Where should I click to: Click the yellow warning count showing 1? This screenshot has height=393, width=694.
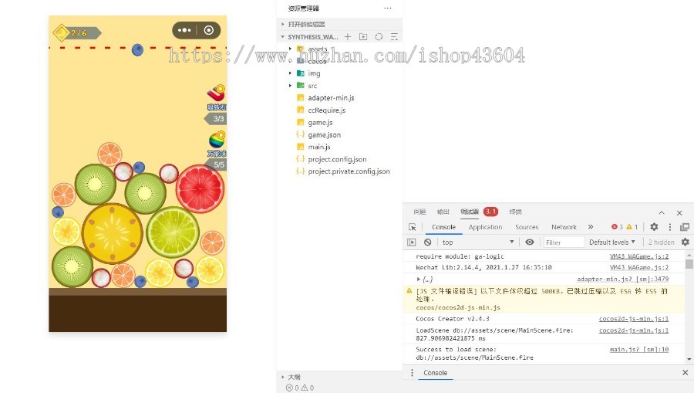(x=632, y=227)
